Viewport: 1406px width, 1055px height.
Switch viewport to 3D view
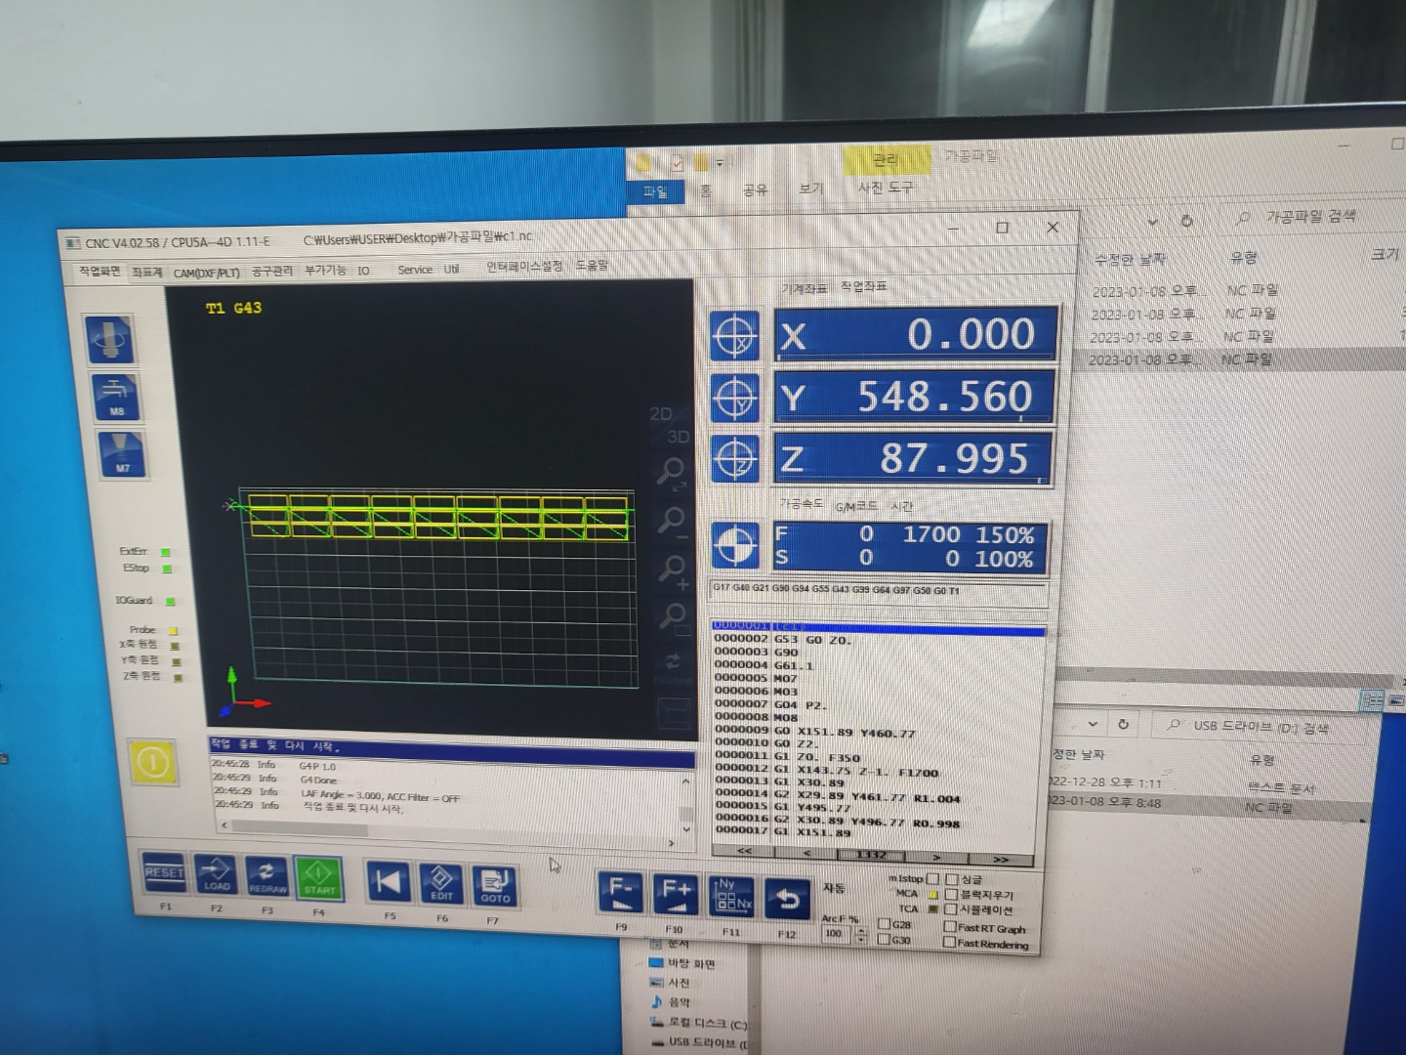[x=677, y=437]
